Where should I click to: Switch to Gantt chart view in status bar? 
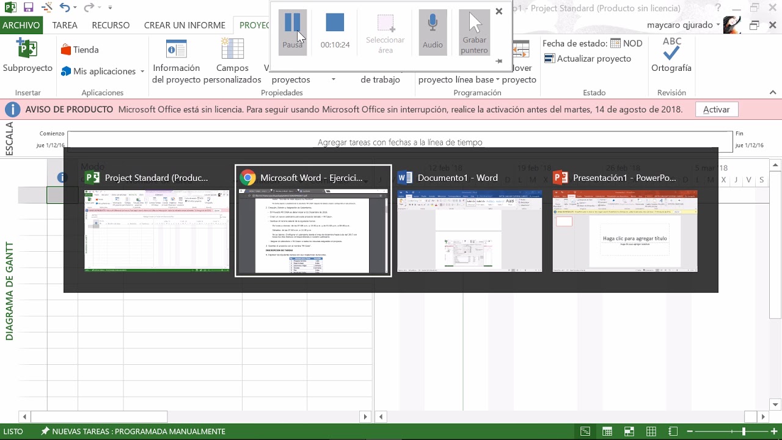585,431
